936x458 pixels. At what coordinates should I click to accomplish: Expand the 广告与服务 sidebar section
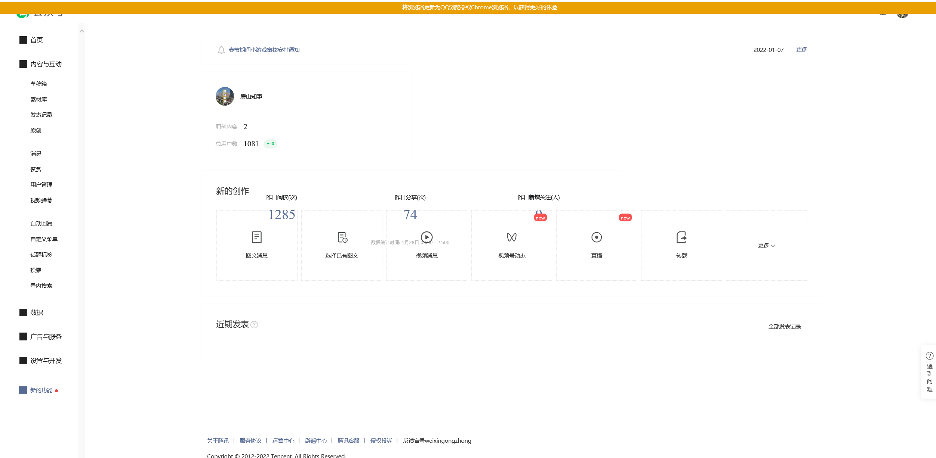[x=46, y=337]
